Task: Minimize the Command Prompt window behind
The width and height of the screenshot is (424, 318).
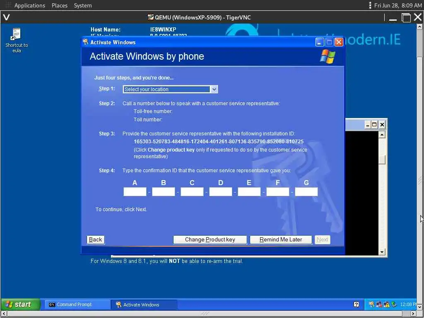Action: pos(367,125)
